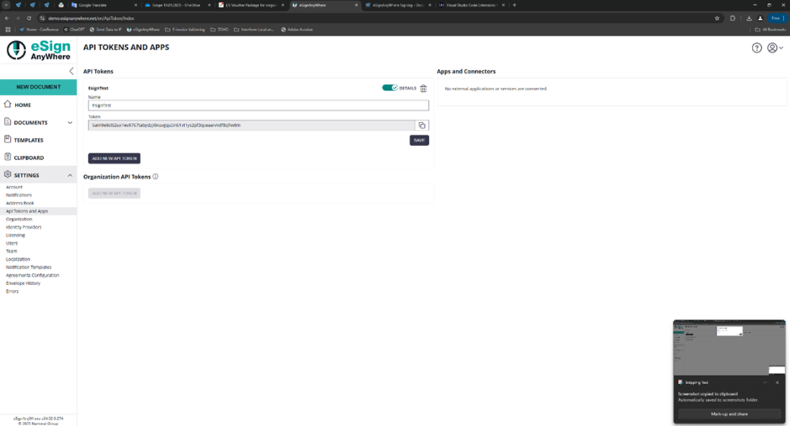Screen dimensions: 790x426
Task: Delete the EsignTest API token
Action: coord(423,88)
